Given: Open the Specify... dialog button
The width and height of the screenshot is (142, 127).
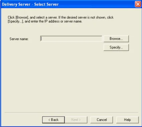Looking at the screenshot, I should [116, 48].
